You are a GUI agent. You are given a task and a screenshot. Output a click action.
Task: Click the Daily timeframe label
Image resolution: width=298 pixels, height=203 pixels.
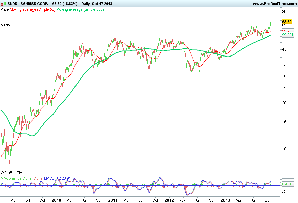click(86, 4)
